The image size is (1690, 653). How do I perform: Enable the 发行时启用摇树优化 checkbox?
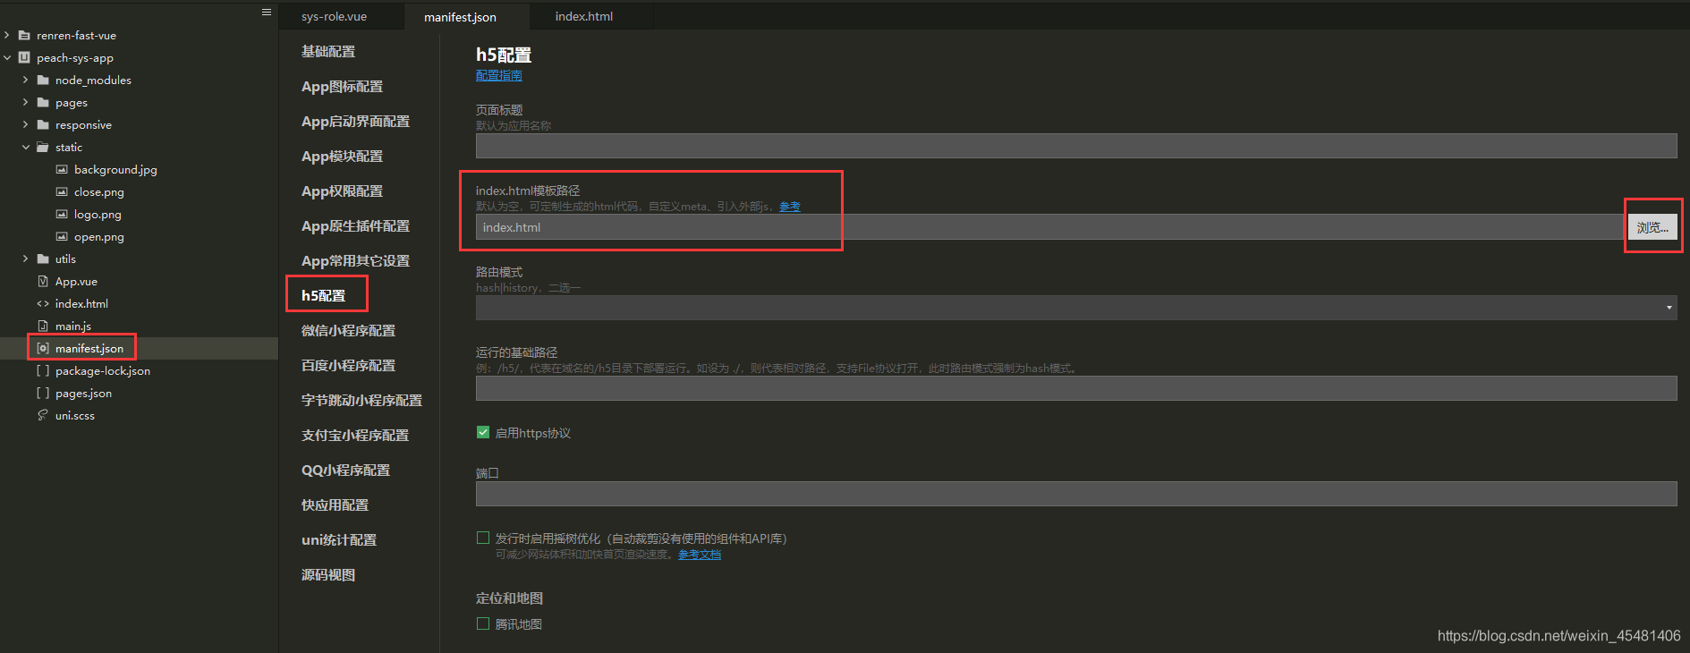pyautogui.click(x=483, y=539)
